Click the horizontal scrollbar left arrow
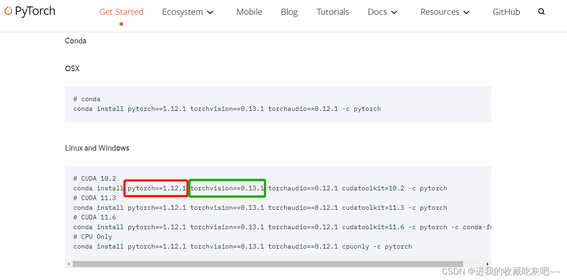The width and height of the screenshot is (567, 280). coord(69,264)
